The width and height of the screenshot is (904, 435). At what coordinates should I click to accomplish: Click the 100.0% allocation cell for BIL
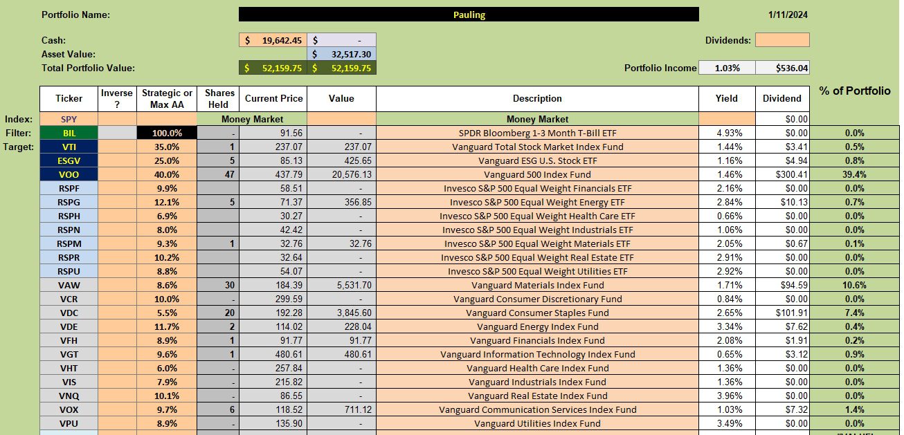[167, 133]
